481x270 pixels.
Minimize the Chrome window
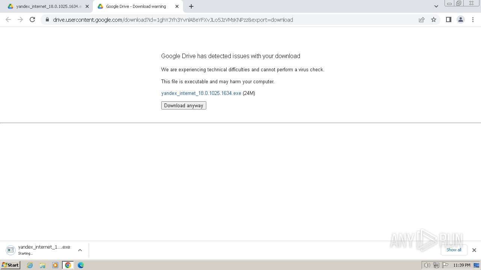click(x=449, y=3)
